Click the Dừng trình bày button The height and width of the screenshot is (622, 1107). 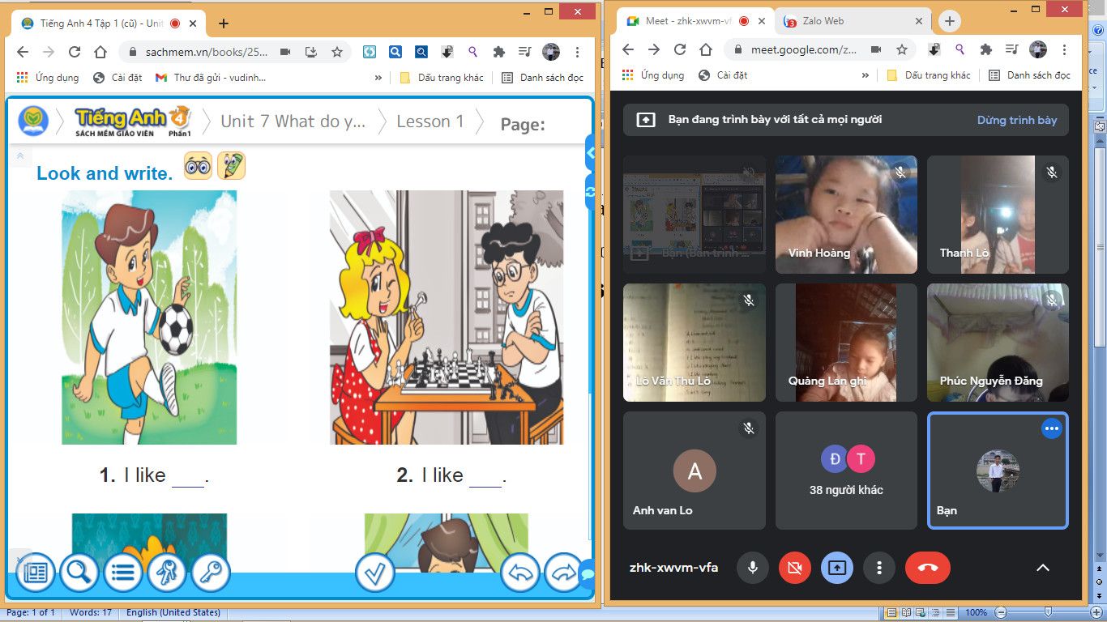point(1016,120)
